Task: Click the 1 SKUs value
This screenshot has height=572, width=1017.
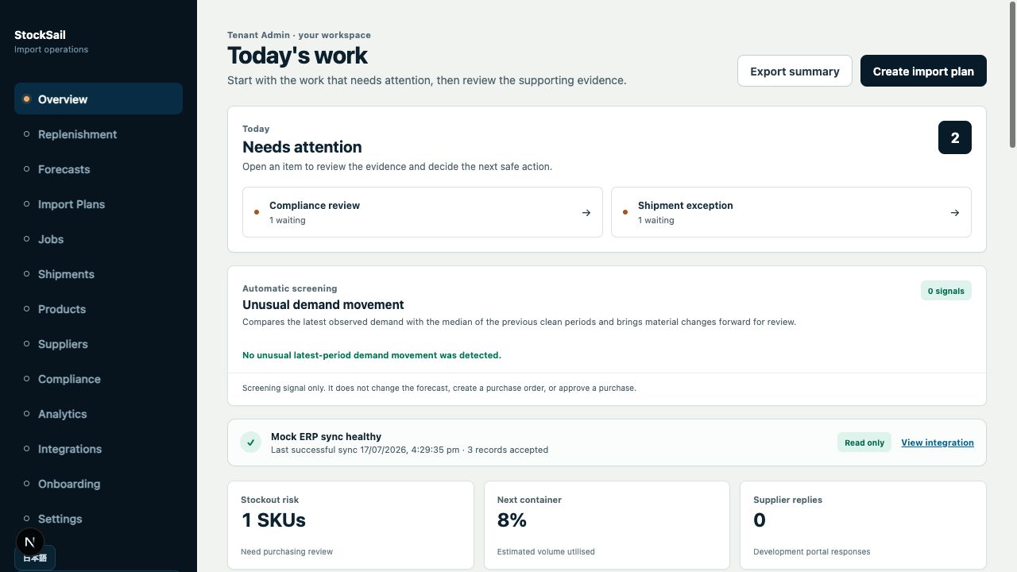Action: point(273,520)
